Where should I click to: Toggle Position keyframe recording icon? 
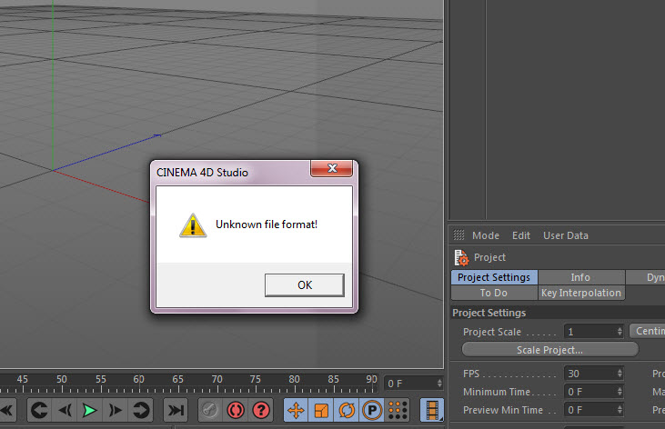(x=296, y=410)
